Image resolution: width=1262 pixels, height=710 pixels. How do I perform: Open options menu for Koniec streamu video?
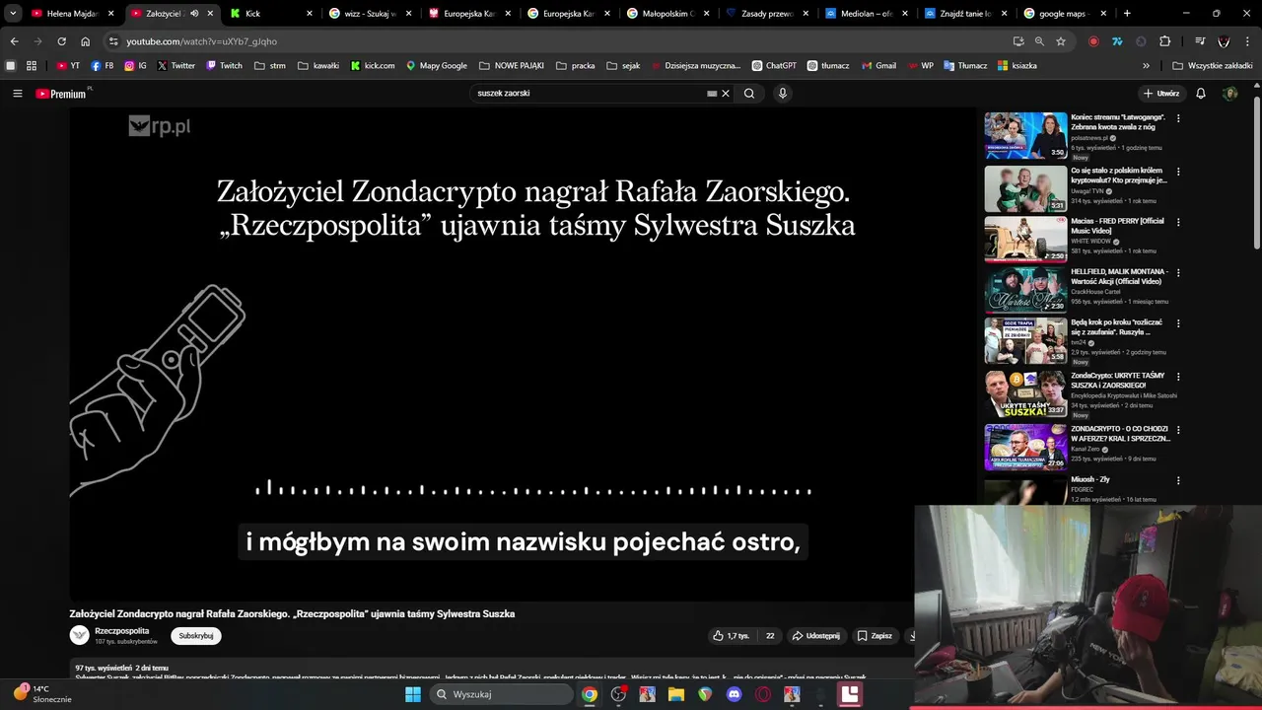pos(1178,118)
